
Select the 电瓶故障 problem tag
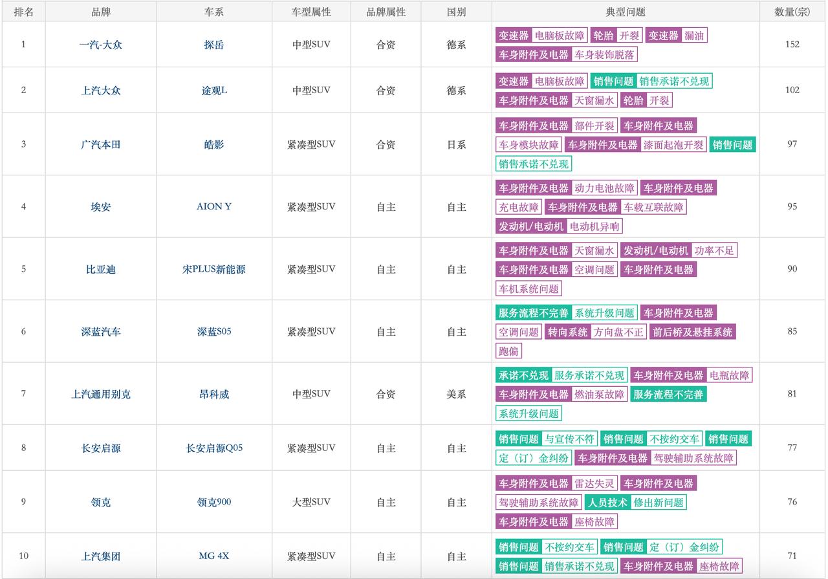[x=730, y=376]
